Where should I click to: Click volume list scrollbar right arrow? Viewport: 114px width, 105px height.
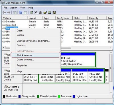click(111, 47)
